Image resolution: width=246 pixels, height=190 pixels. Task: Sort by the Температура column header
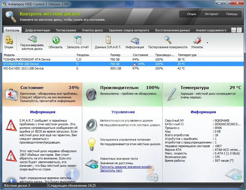188,55
